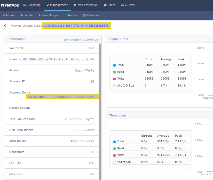Click the Avg I/O Size average 1.7 k
This screenshot has height=180, width=213.
(x=164, y=85)
